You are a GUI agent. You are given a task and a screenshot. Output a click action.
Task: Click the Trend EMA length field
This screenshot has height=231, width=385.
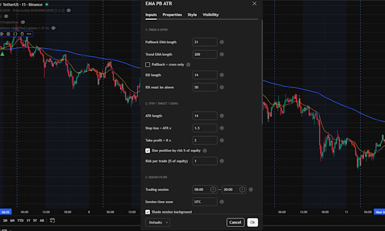pyautogui.click(x=205, y=54)
